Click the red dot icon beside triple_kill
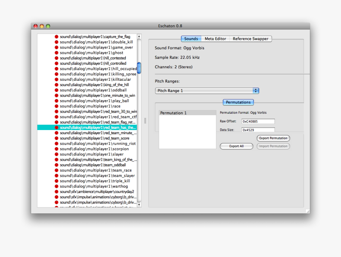 click(56, 181)
